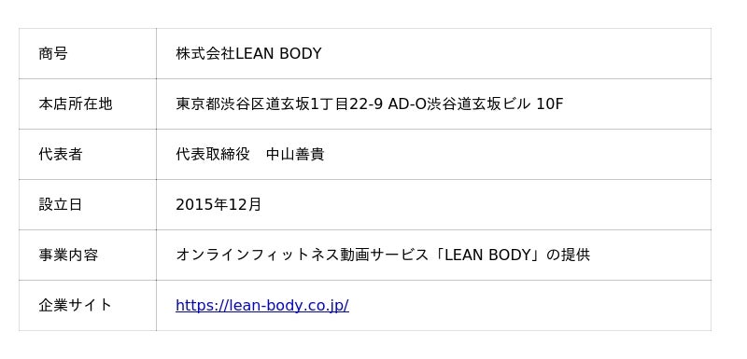Click the 代表取締役 title text

click(x=213, y=155)
